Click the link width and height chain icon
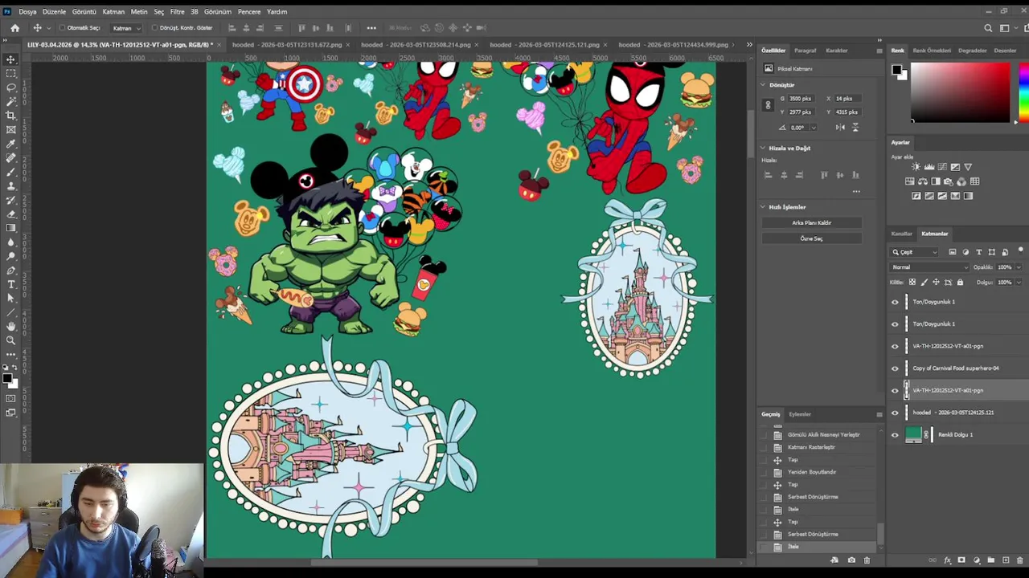Screen dimensions: 1029x578 [768, 105]
